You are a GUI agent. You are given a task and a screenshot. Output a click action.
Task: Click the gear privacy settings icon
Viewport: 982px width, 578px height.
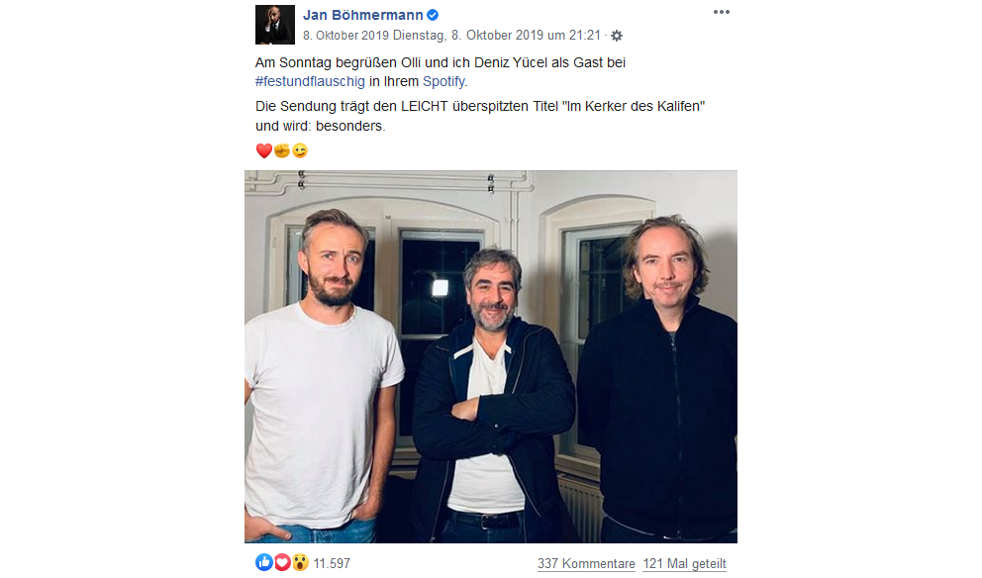click(617, 36)
